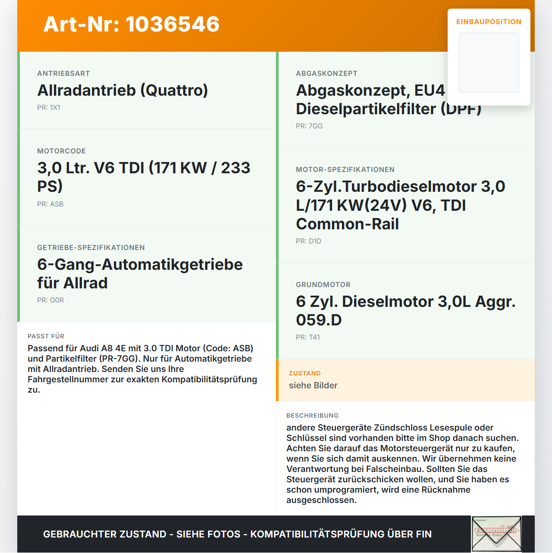
Task: Click the 'PASST FÜR' label
Action: click(46, 336)
